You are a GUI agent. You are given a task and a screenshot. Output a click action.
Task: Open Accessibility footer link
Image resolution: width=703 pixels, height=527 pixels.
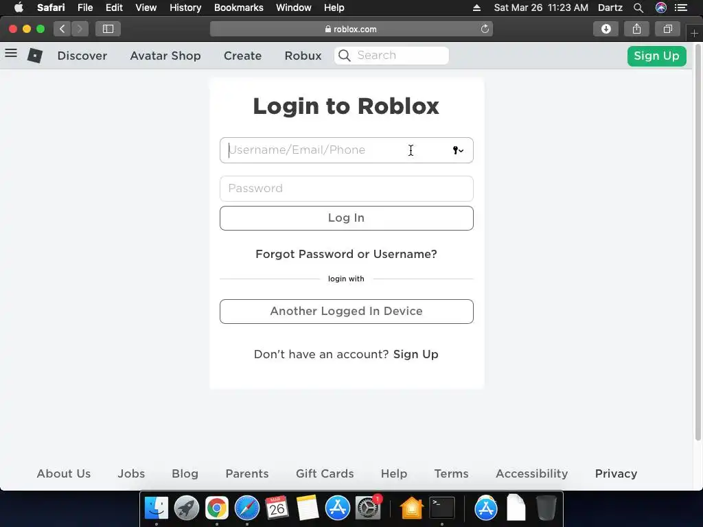532,473
